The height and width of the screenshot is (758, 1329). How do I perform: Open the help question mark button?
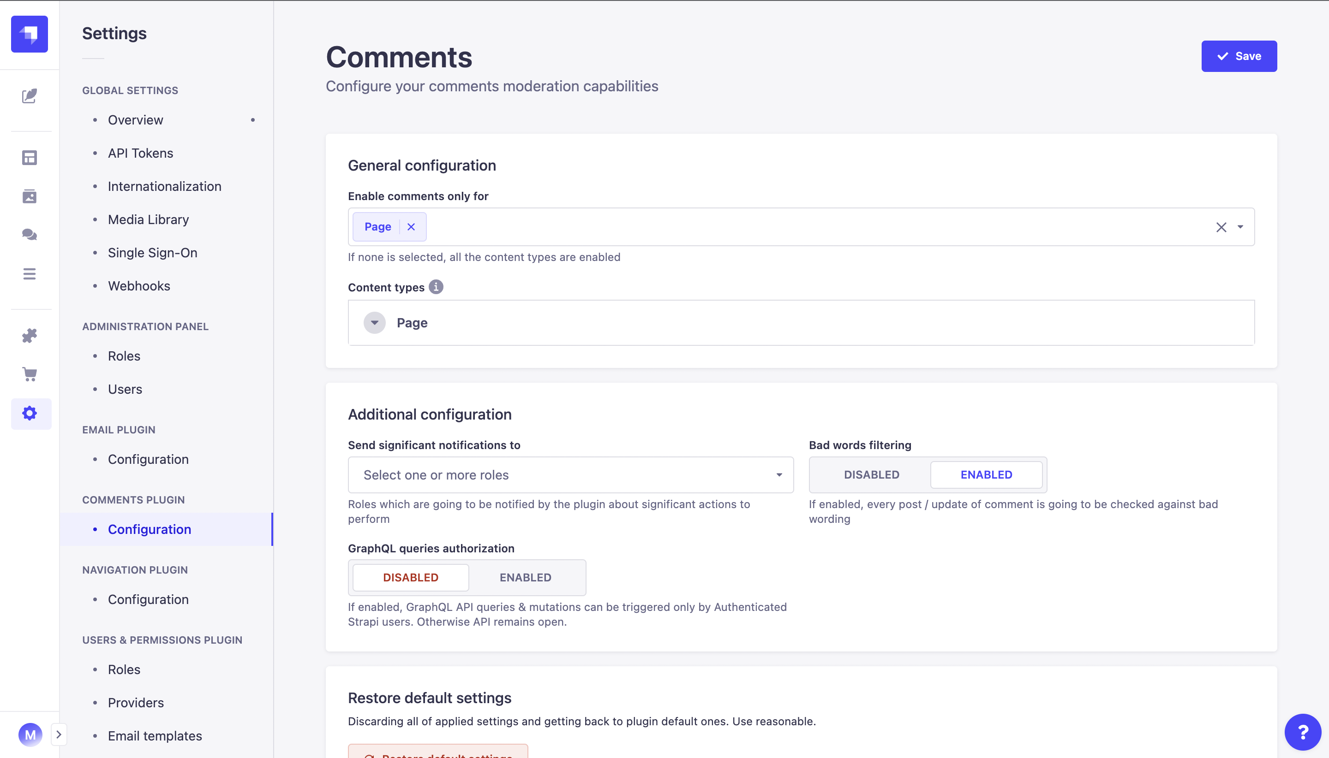1302,732
